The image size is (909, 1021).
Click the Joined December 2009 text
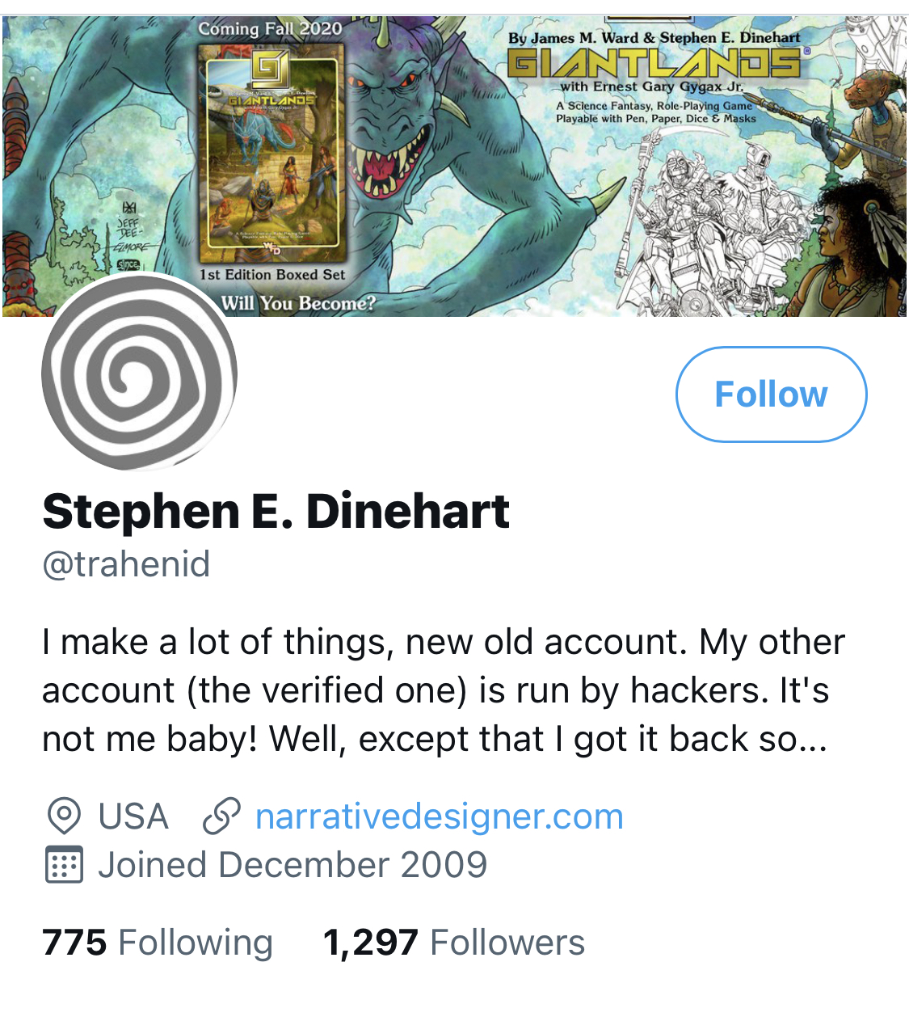(292, 865)
